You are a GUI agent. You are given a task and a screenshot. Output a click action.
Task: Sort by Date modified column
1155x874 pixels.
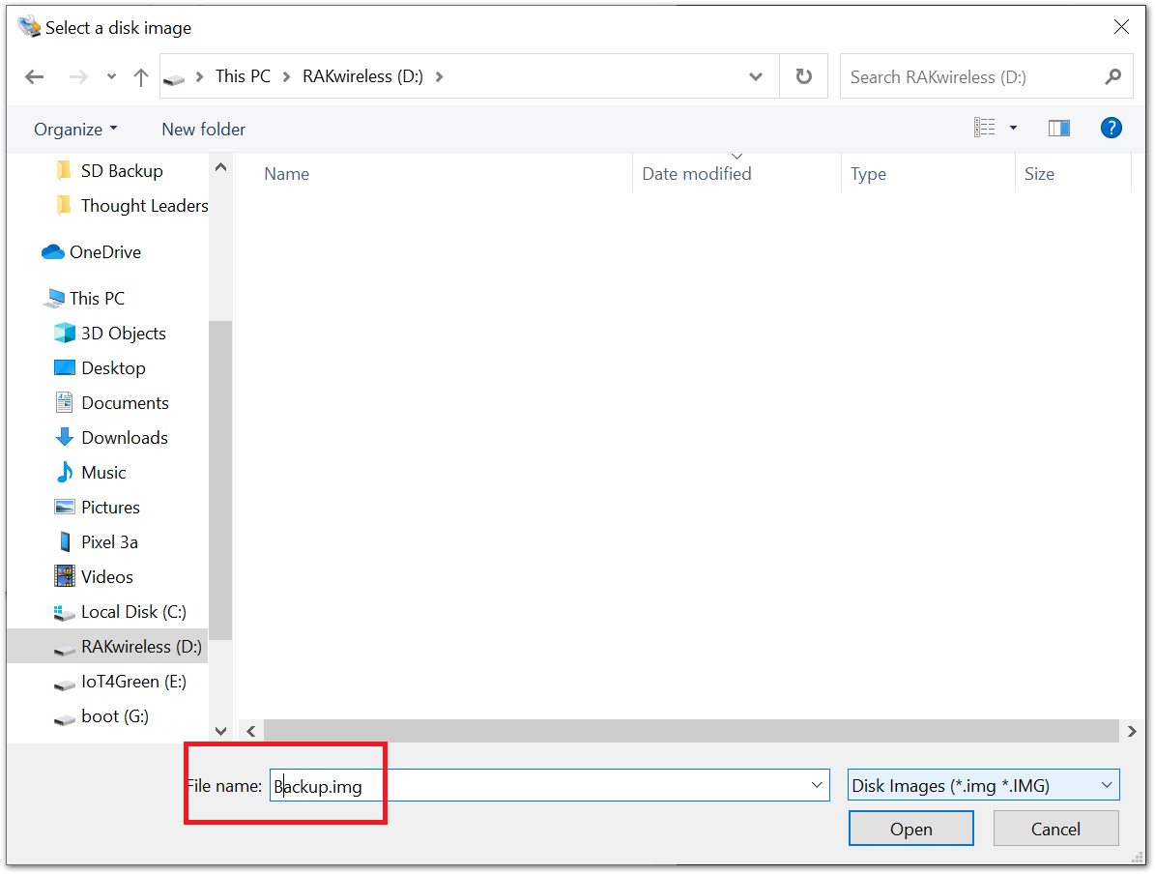click(696, 174)
